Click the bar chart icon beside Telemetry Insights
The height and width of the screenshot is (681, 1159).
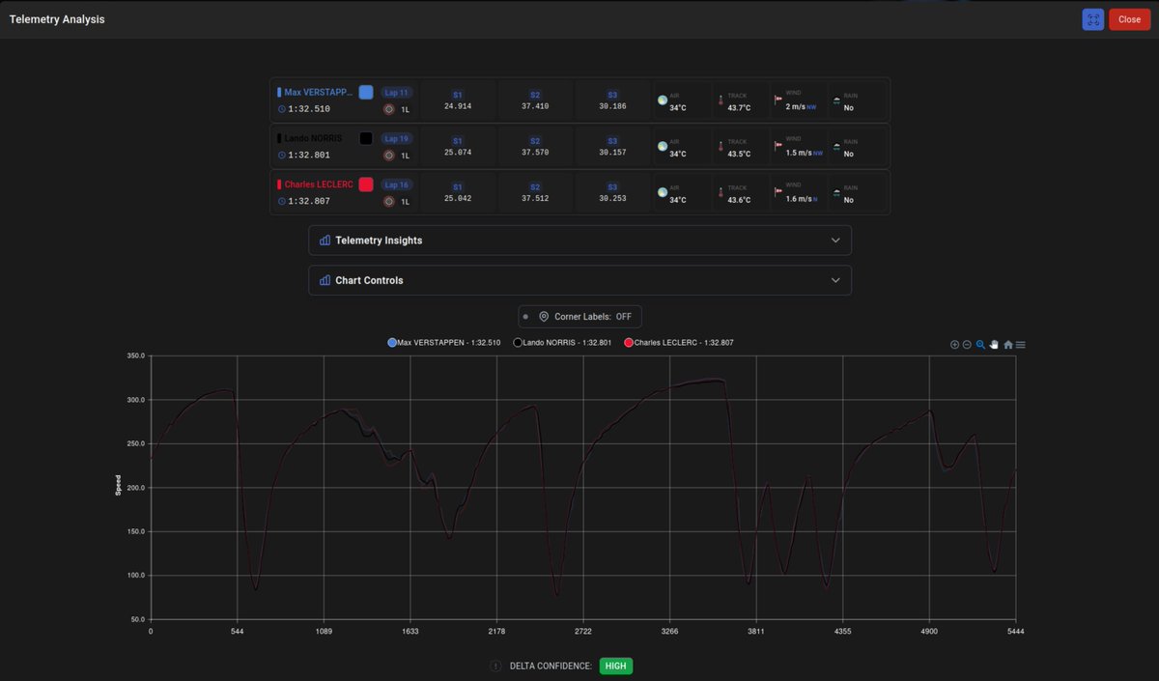pos(324,240)
